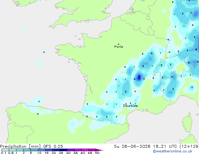Pick the legend swatch between 2 and 5
This screenshot has width=199, height=154.
[27, 150]
